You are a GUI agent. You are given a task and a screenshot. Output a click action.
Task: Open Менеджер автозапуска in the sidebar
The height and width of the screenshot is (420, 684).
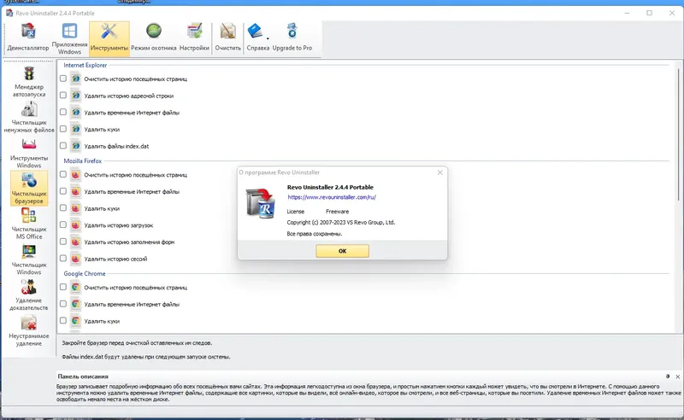tap(29, 81)
